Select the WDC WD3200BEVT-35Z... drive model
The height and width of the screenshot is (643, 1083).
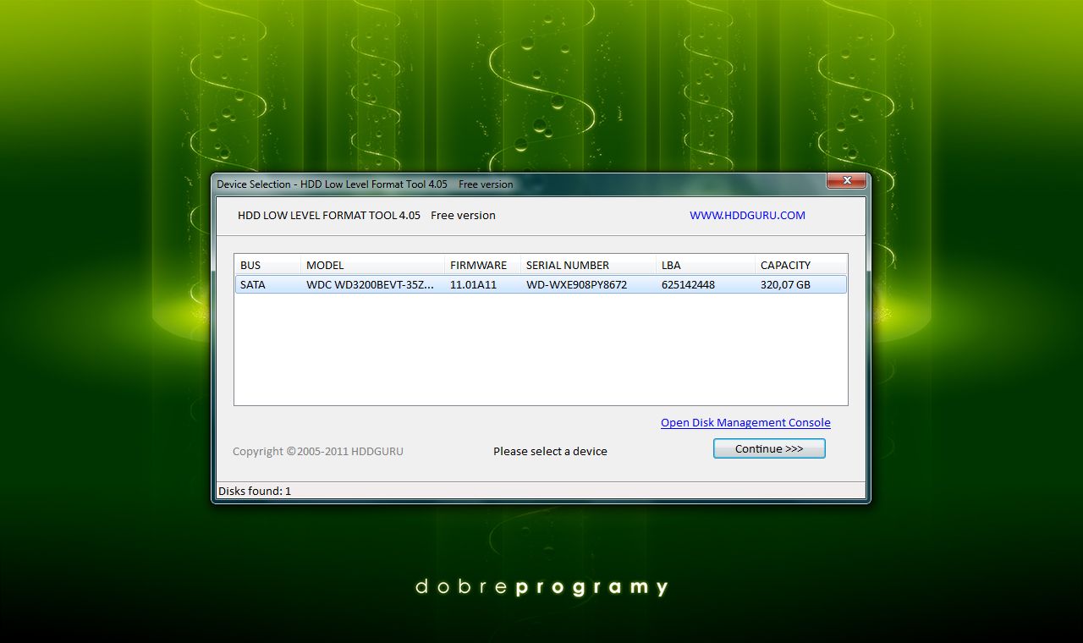coord(371,284)
